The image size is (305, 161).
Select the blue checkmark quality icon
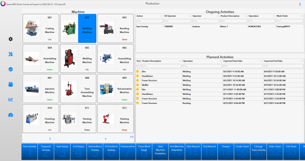click(10, 69)
